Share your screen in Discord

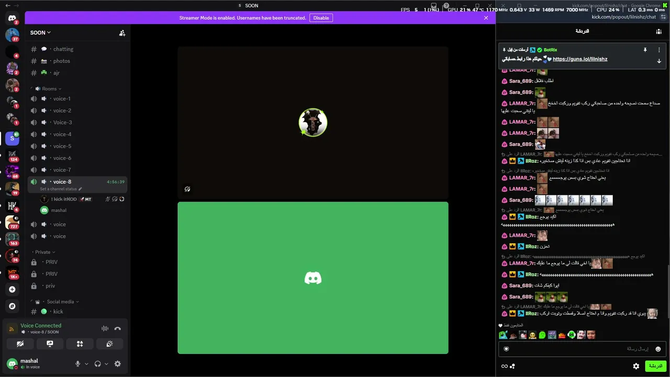(50, 344)
